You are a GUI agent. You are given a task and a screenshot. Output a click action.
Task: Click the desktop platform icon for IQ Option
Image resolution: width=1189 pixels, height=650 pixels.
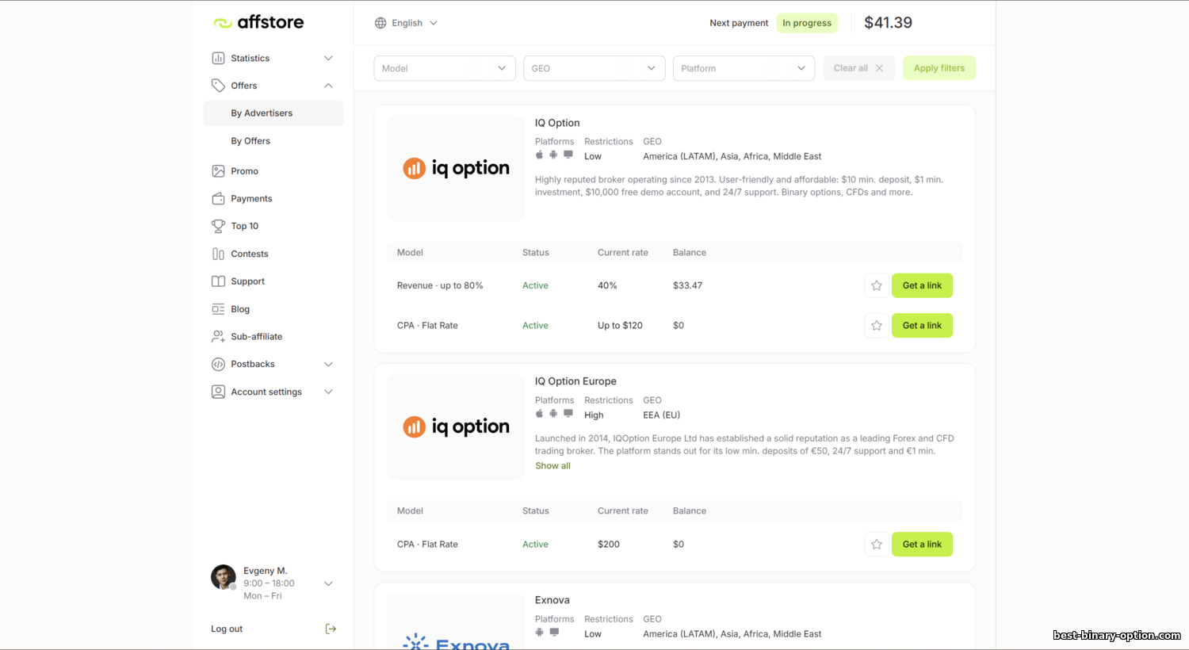[568, 155]
